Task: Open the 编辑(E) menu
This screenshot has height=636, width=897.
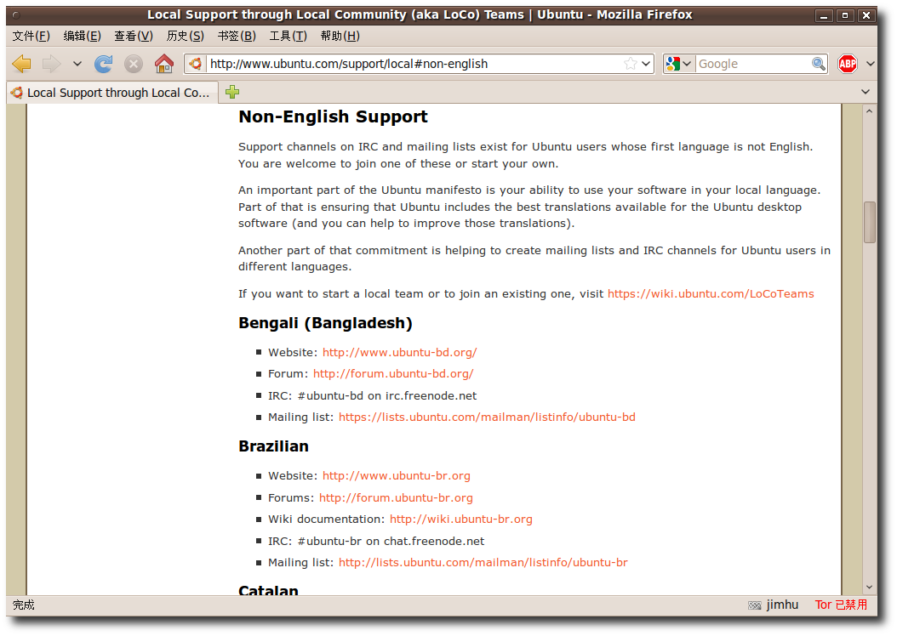Action: click(83, 36)
